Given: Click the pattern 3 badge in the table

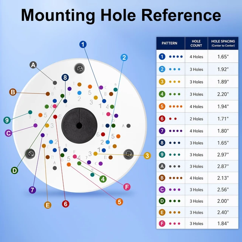Looking at the screenshot, I should click(162, 82).
